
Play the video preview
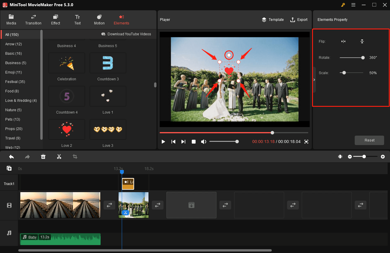164,142
